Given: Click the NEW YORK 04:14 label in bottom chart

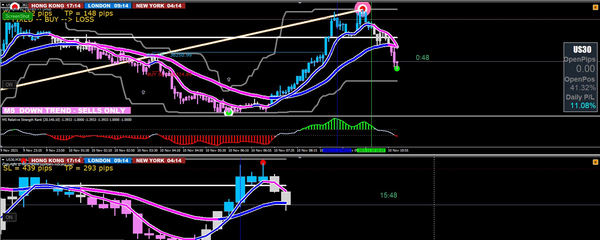Looking at the screenshot, I should (159, 160).
